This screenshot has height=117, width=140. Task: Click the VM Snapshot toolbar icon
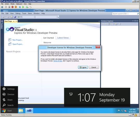point(27,7)
